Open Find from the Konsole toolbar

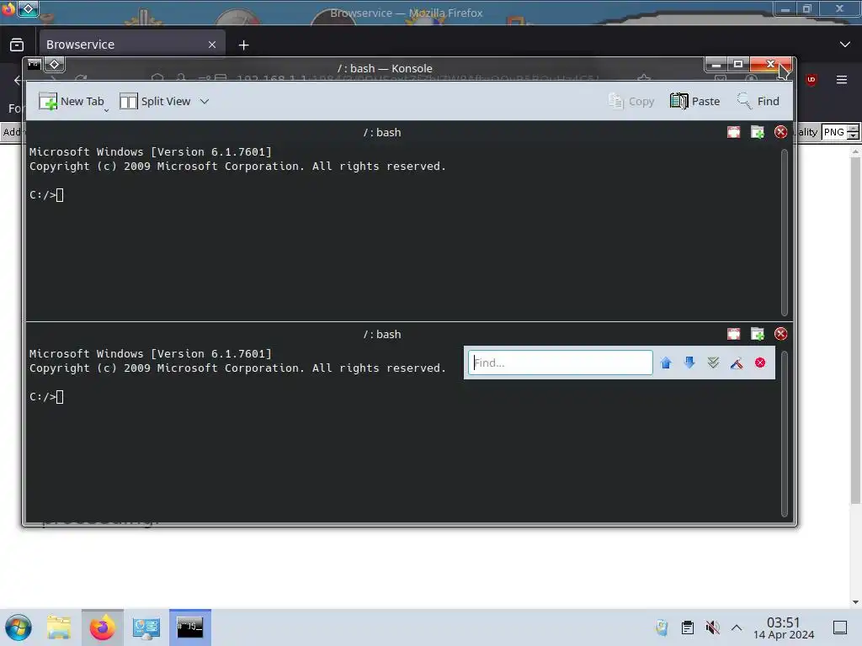[x=758, y=101]
